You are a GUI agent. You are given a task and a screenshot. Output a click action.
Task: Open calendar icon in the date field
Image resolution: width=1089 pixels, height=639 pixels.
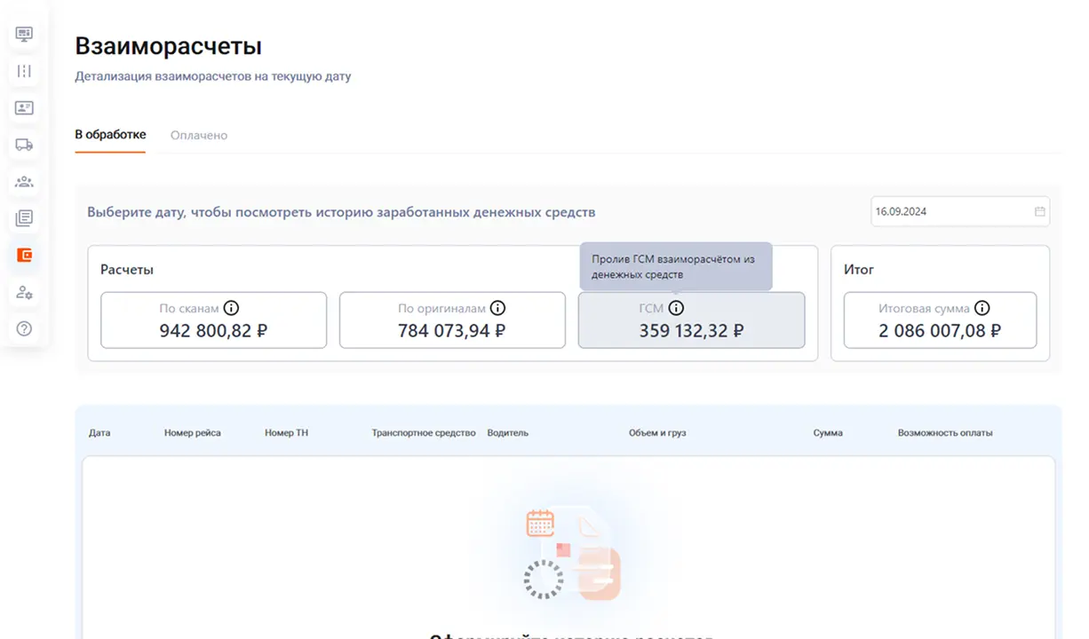click(x=1039, y=211)
